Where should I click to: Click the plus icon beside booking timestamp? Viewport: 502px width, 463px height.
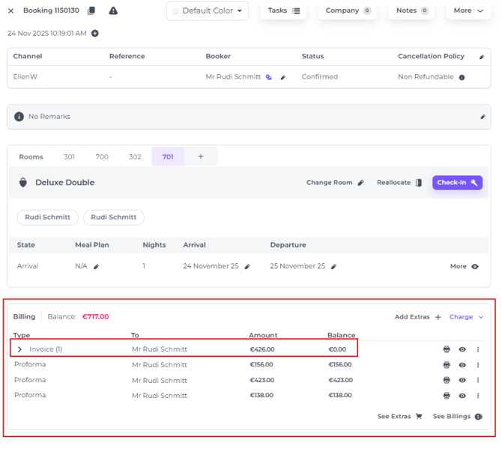(95, 34)
